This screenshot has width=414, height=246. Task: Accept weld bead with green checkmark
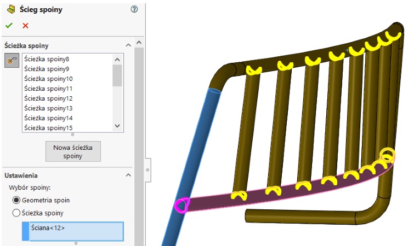(9, 26)
